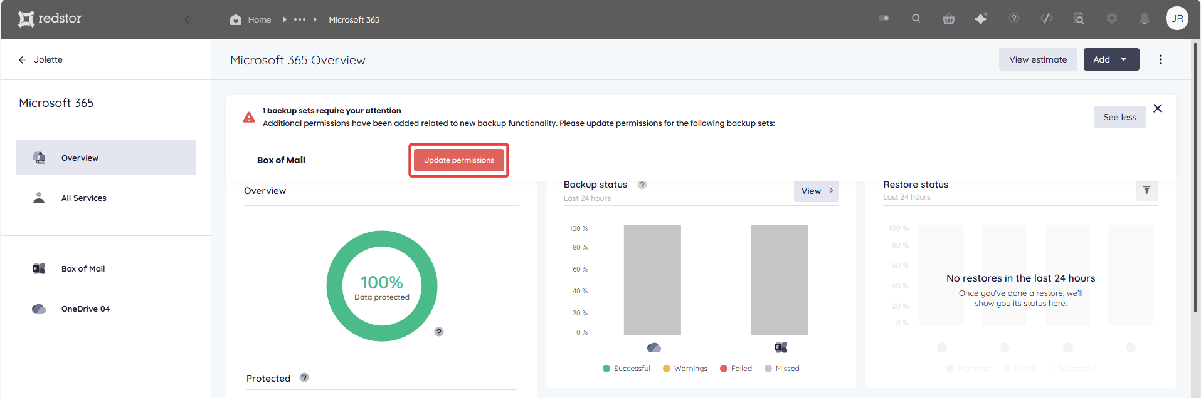Open the notifications bell

pos(1145,19)
